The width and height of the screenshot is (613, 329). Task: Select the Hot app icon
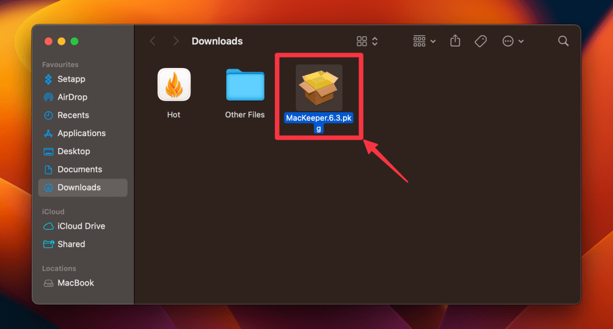[174, 85]
